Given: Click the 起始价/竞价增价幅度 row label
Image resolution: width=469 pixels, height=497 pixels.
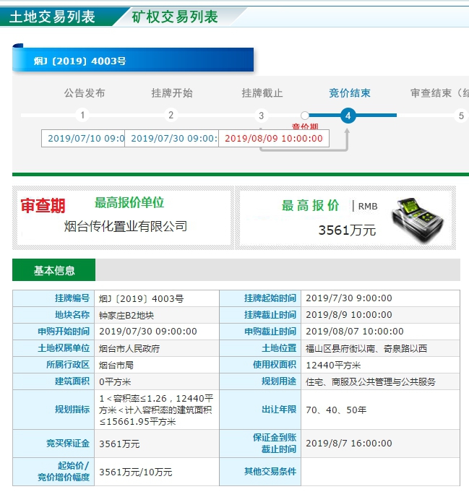Looking at the screenshot, I should point(64,471).
